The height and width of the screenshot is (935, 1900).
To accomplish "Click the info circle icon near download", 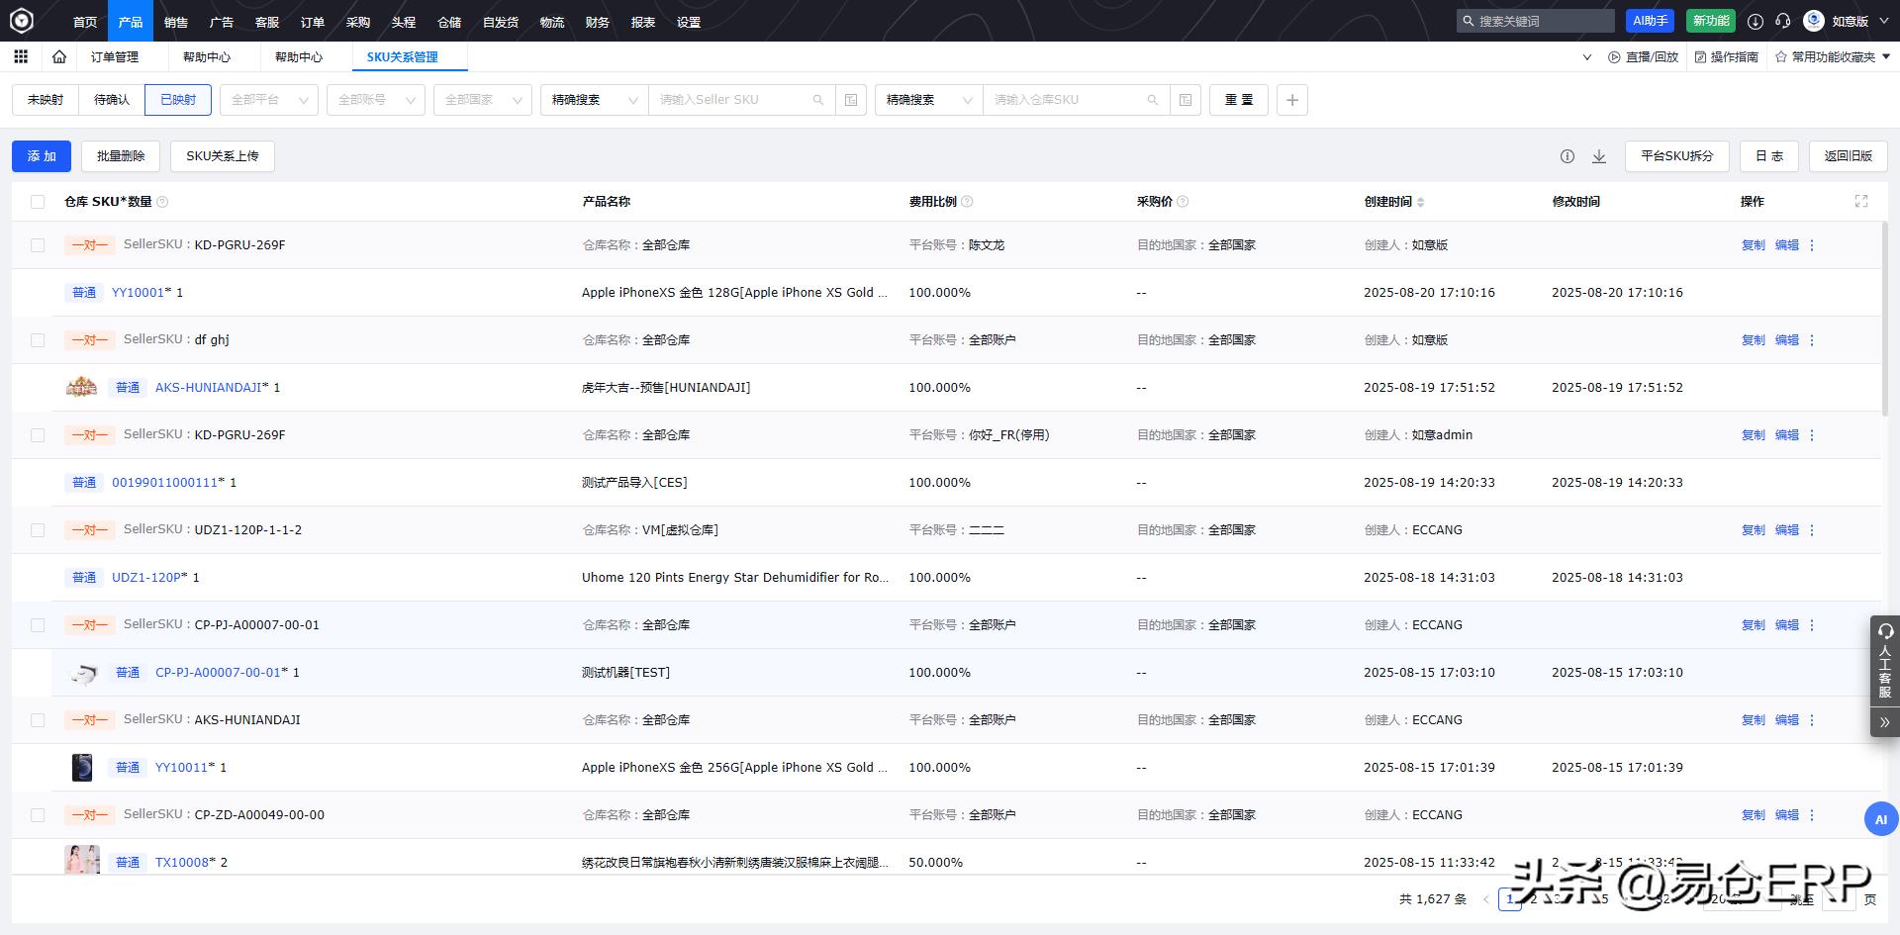I will pyautogui.click(x=1567, y=156).
